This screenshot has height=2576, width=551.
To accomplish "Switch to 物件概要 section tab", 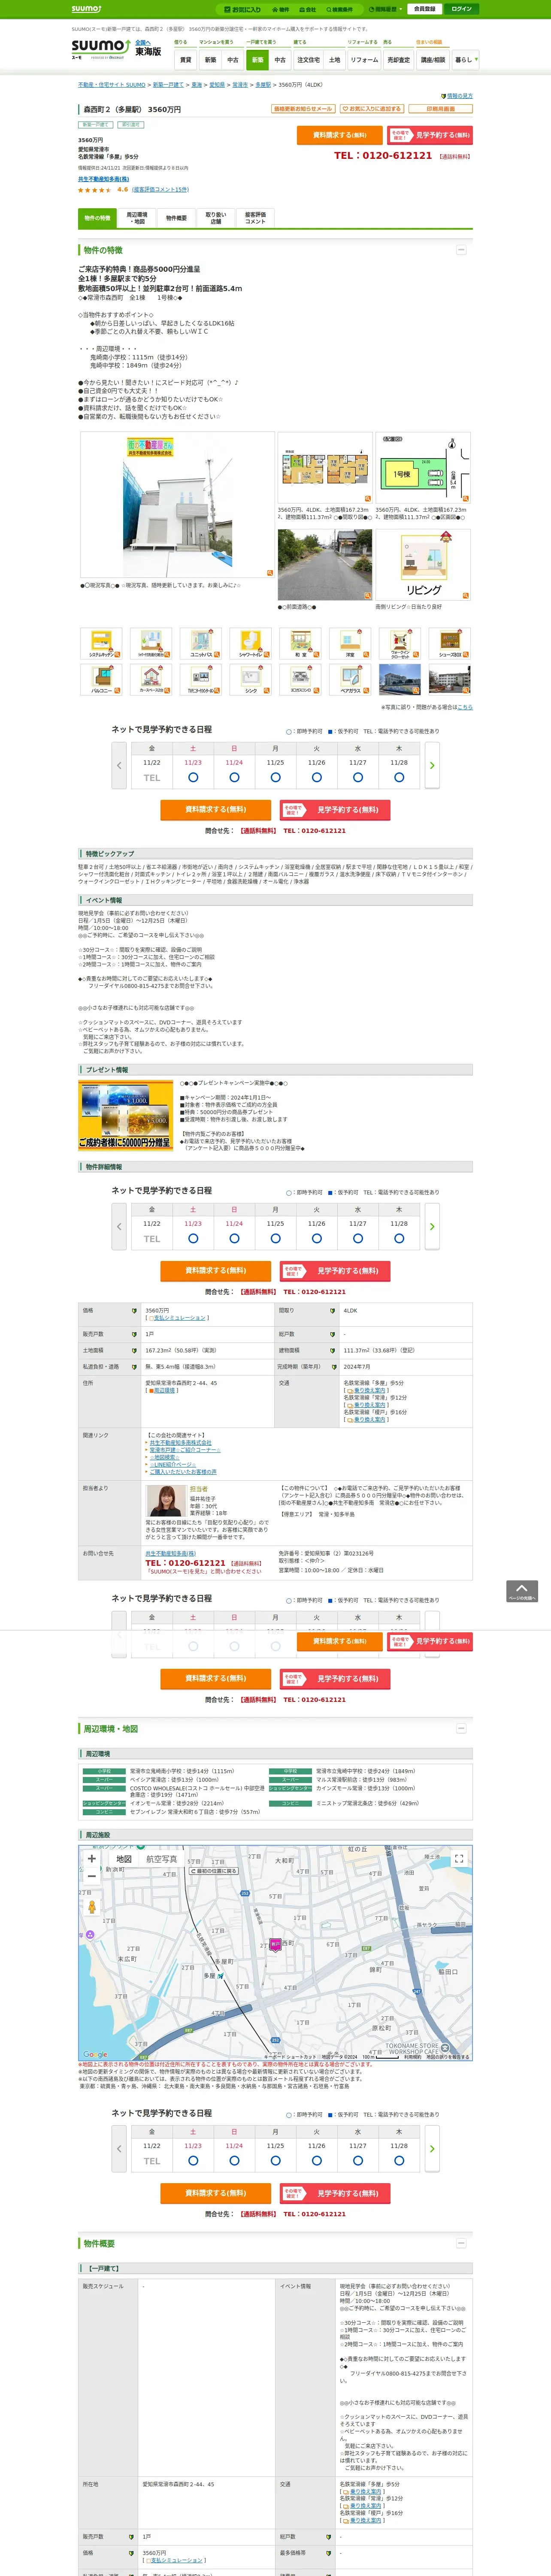I will pos(176,218).
